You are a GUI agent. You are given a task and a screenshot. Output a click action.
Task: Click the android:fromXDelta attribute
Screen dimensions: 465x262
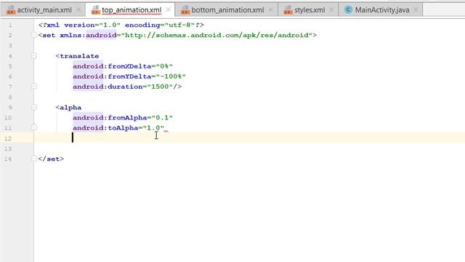pyautogui.click(x=112, y=66)
